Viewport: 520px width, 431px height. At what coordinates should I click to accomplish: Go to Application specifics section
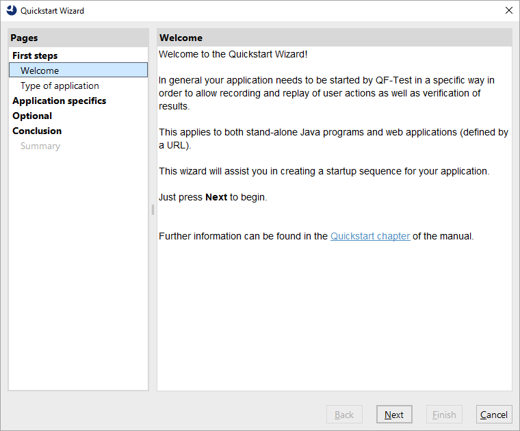click(60, 101)
